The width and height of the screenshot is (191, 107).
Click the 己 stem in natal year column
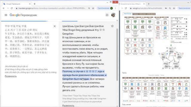tap(165, 23)
